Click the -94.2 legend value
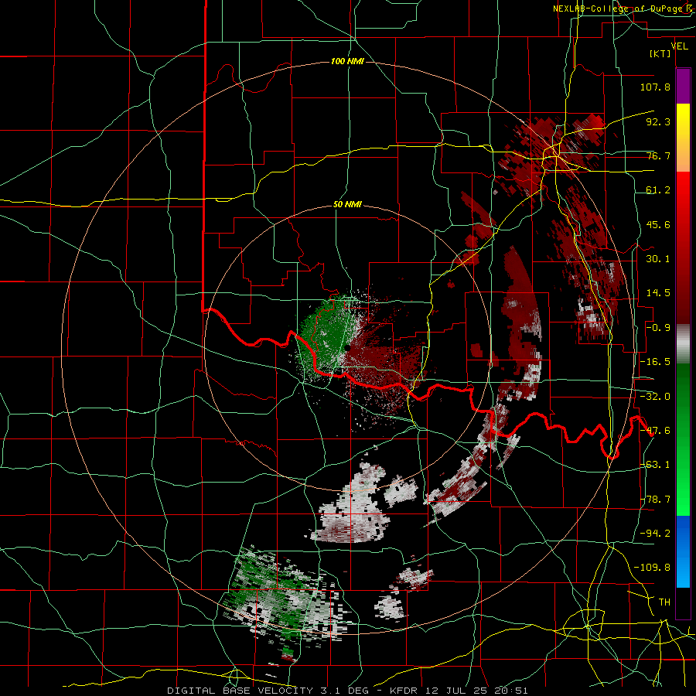 [655, 534]
